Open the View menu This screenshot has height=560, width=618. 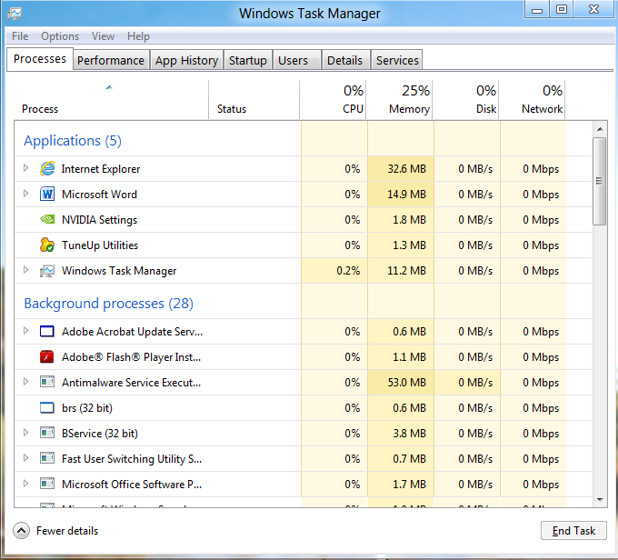pos(103,36)
